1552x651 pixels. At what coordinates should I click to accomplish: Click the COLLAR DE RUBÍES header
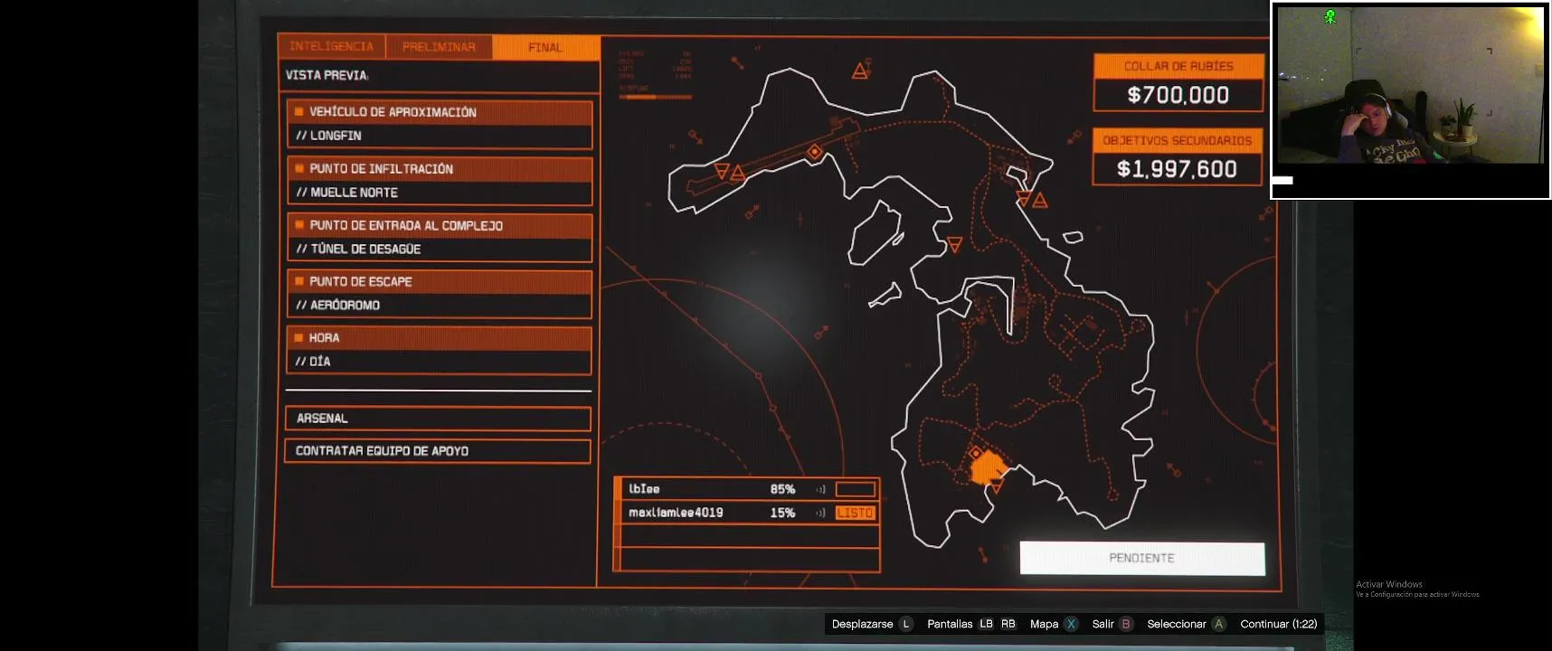[x=1178, y=66]
